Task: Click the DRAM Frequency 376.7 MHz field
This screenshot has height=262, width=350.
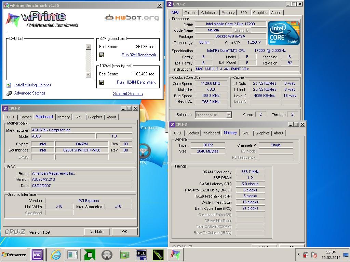Action: (x=250, y=172)
